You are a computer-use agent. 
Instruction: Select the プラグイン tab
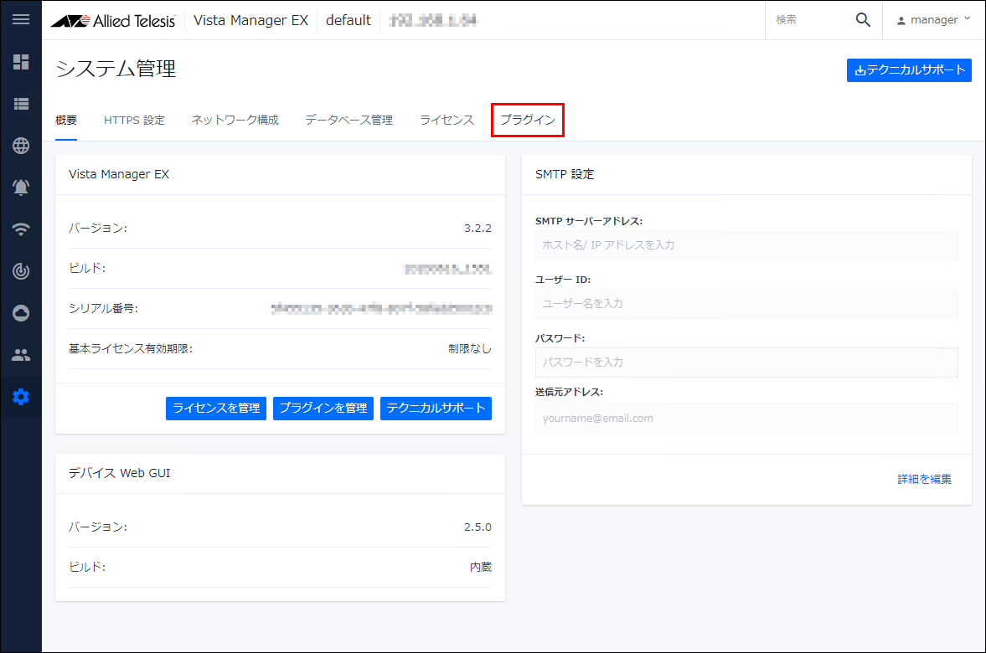pos(528,120)
